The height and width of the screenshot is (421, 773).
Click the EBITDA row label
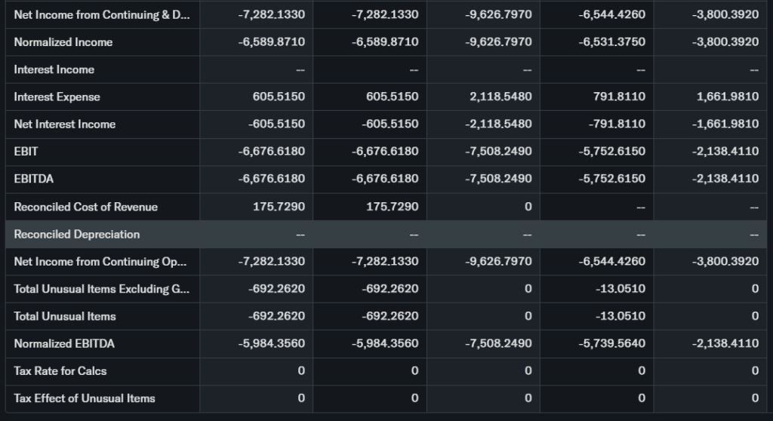34,179
